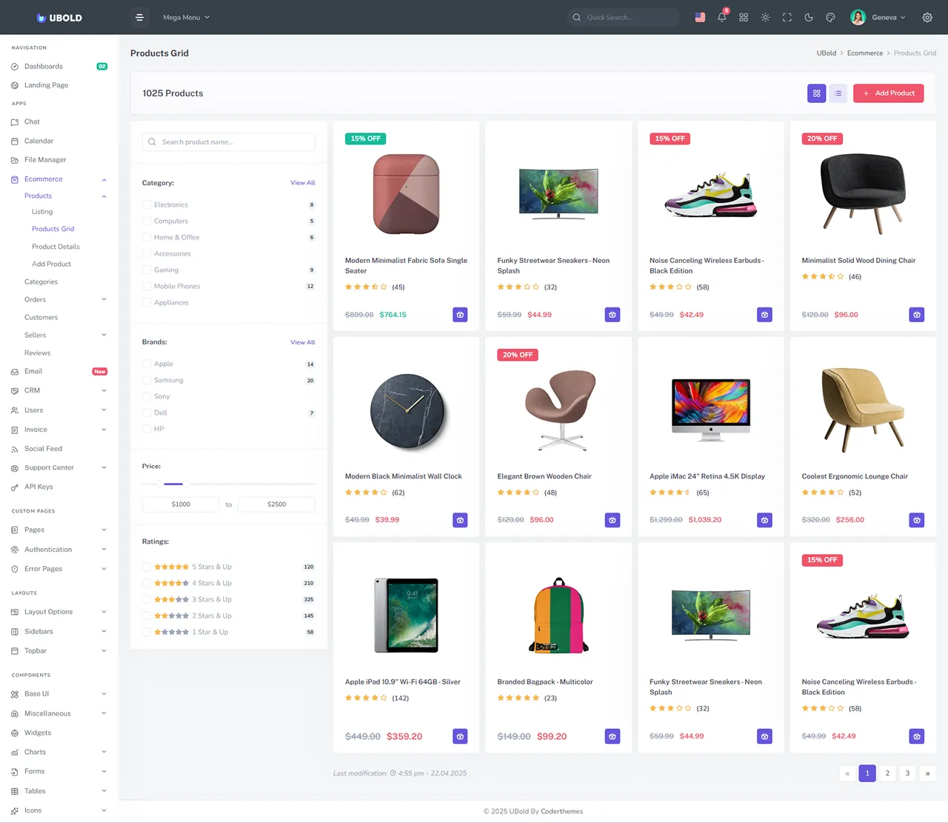948x823 pixels.
Task: Click the minimum price $1000 field
Action: coord(181,504)
